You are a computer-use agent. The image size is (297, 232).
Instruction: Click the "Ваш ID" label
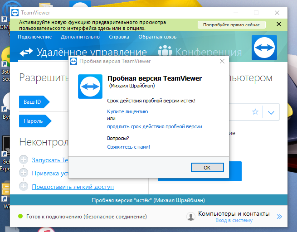pos(34,102)
